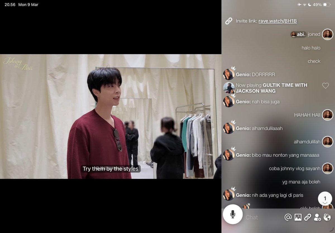
Task: Tap the microphone voice chat button
Action: click(233, 214)
